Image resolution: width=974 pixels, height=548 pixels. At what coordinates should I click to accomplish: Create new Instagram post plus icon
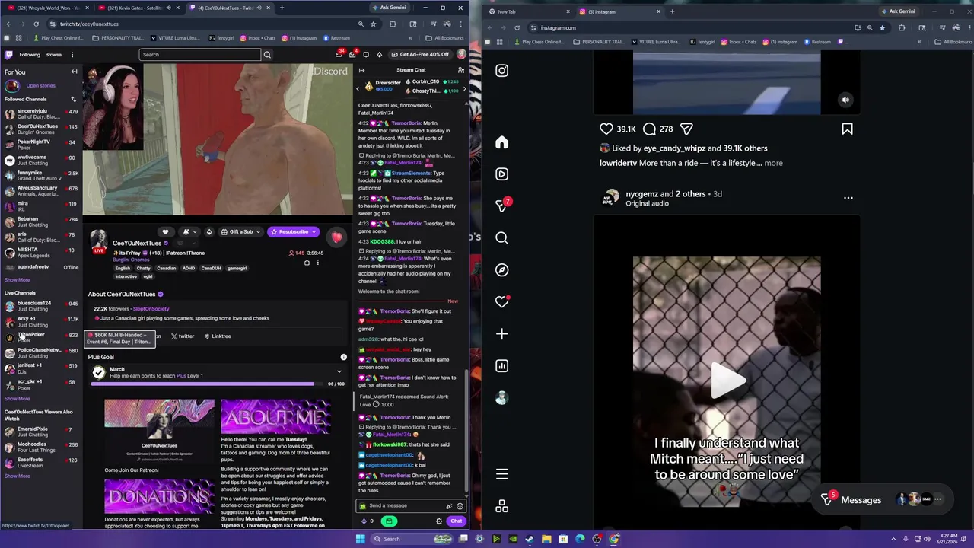click(x=501, y=334)
